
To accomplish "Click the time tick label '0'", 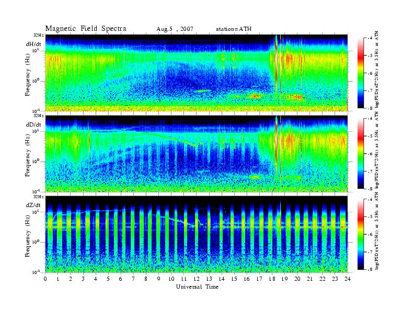I will 45,279.
